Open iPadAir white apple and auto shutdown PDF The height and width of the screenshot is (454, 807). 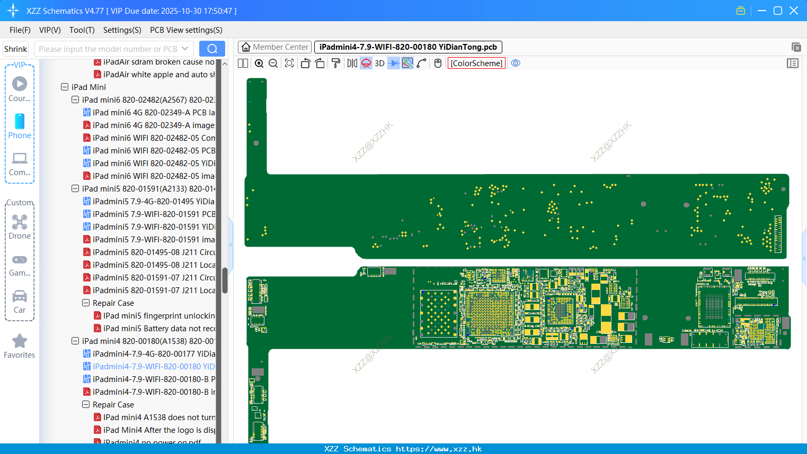click(155, 74)
